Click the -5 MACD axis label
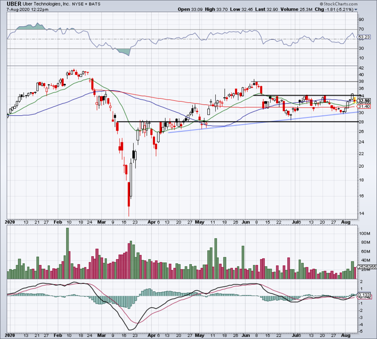The image size is (377, 339). click(x=362, y=331)
